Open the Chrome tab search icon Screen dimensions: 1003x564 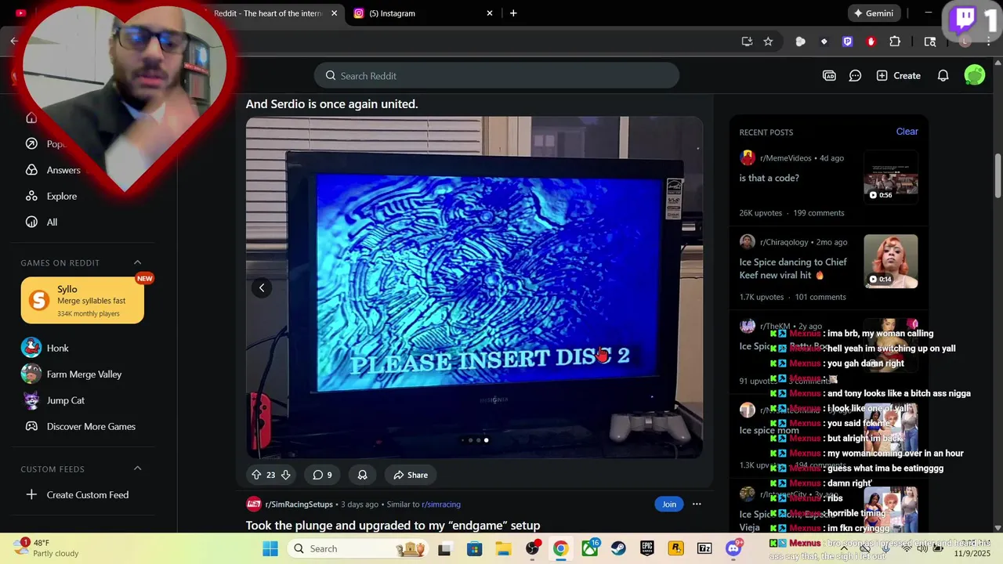click(930, 42)
